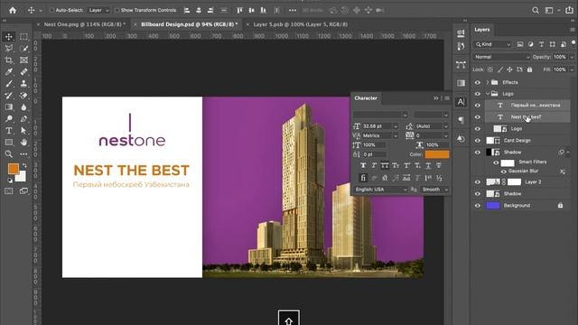Image resolution: width=578 pixels, height=325 pixels.
Task: Open the Search magnifier in options bar
Action: (x=536, y=10)
